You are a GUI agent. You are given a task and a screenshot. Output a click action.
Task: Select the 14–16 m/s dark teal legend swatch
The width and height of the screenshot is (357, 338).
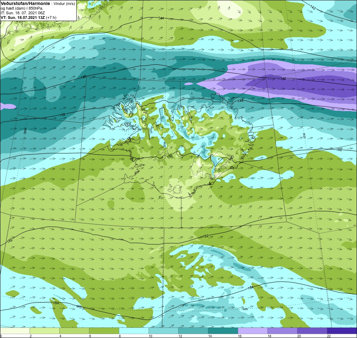click(x=223, y=330)
